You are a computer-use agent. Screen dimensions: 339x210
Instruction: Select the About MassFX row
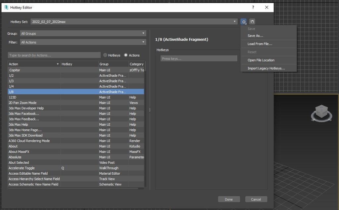(x=76, y=152)
